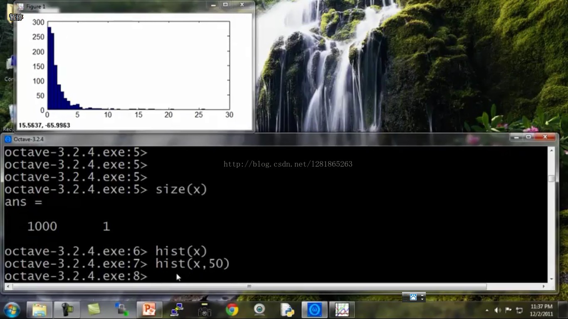Viewport: 568px width, 319px height.
Task: Click the hist(x,50) command on prompt 7
Action: click(193, 264)
